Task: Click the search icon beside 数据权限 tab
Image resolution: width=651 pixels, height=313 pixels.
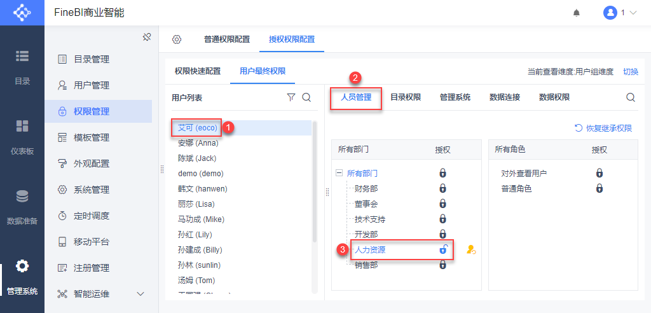Action: point(631,97)
